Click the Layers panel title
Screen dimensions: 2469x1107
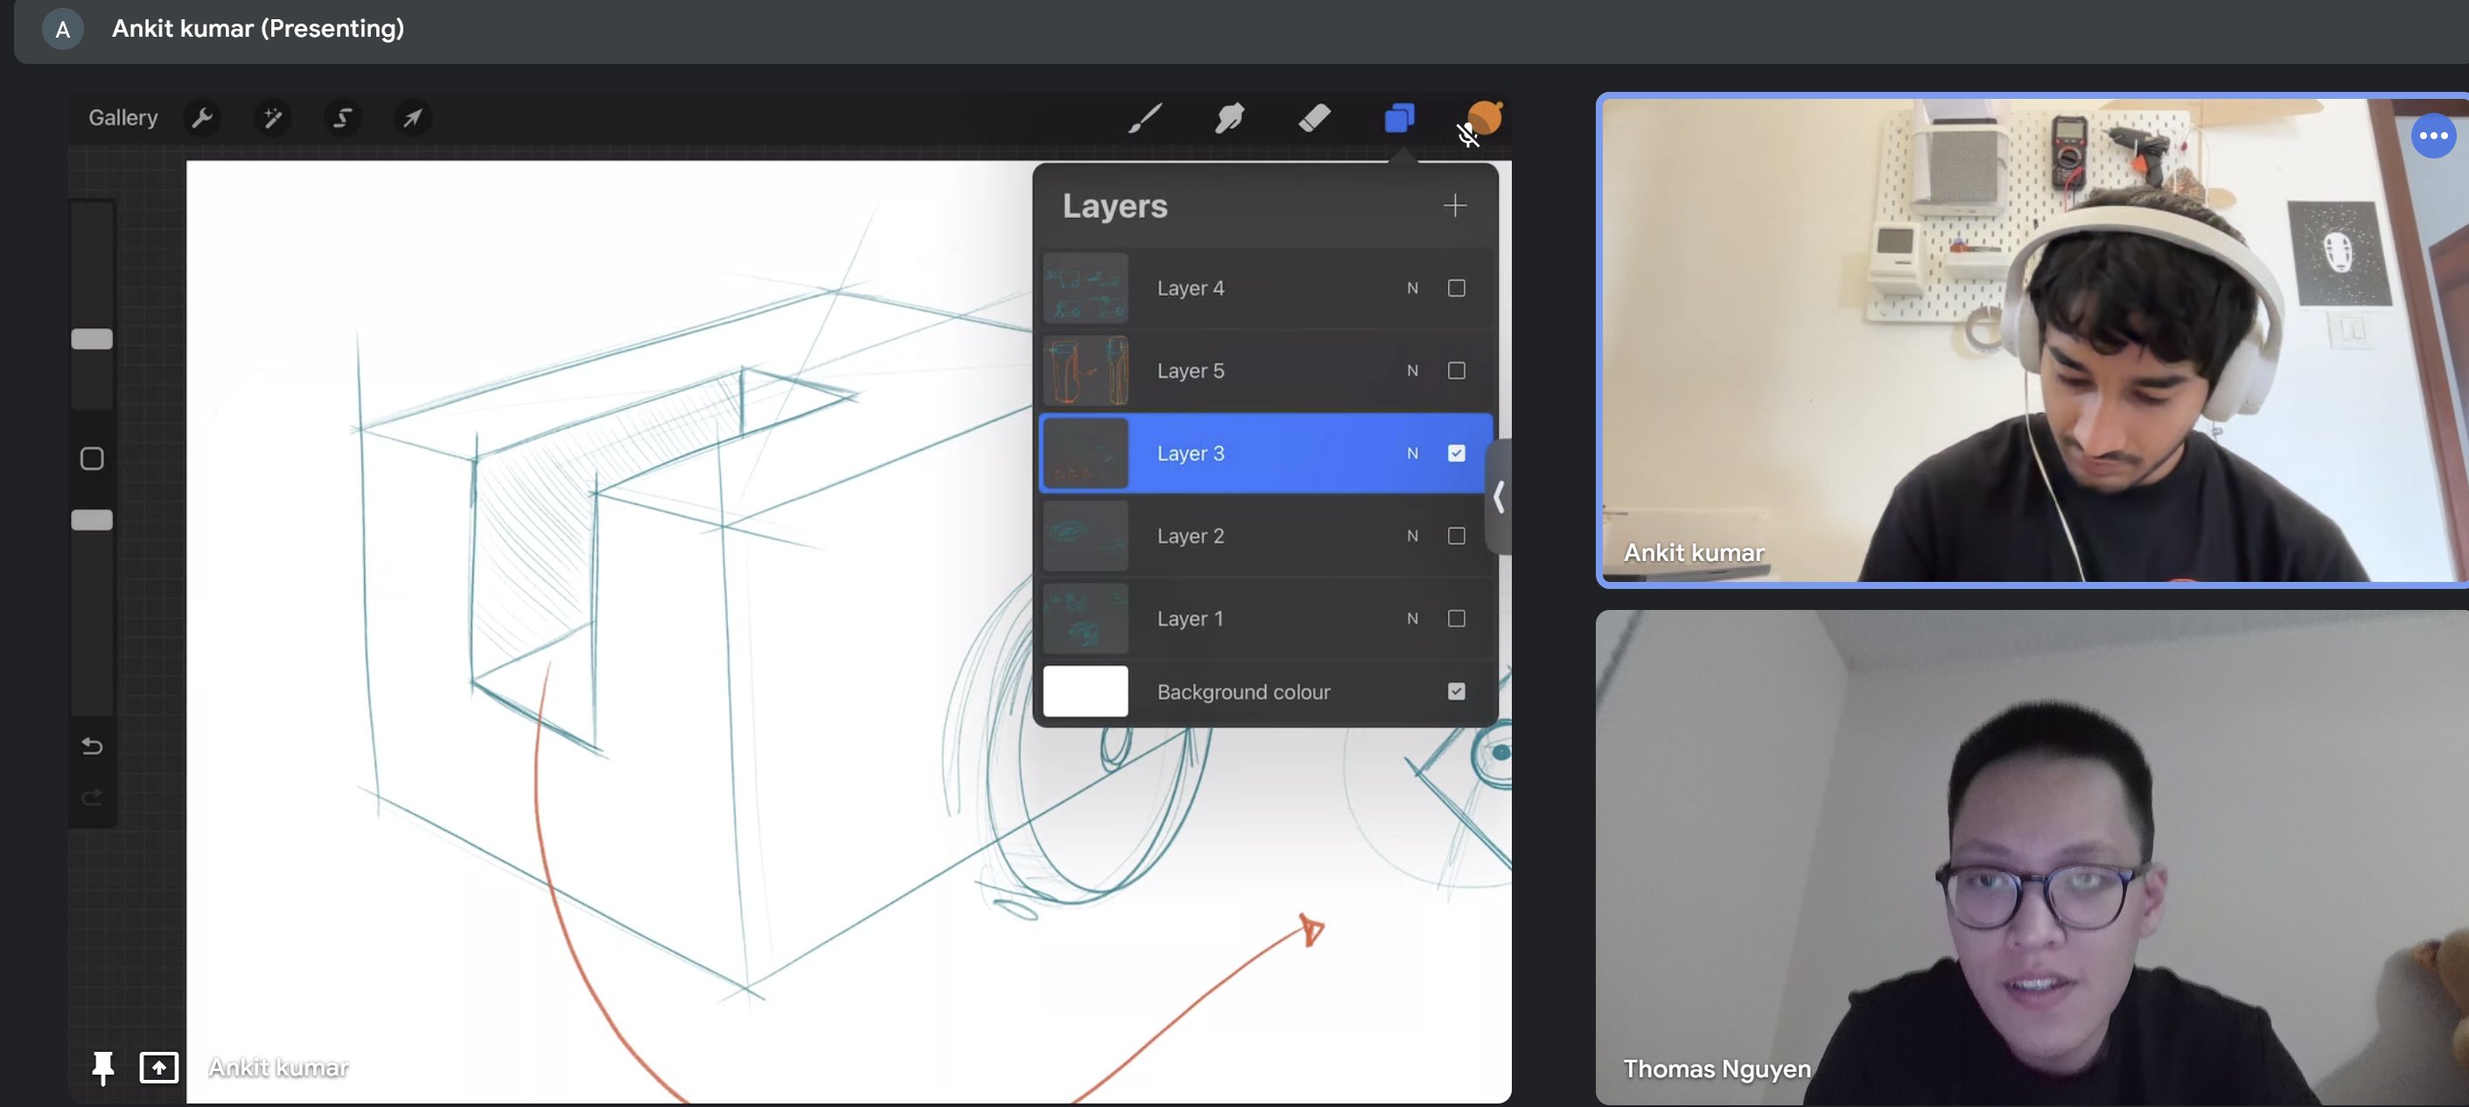tap(1115, 205)
